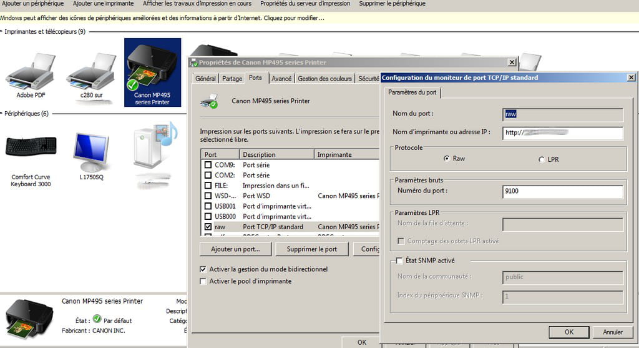Enable printer pool checkbox
This screenshot has width=639, height=348.
[x=203, y=281]
